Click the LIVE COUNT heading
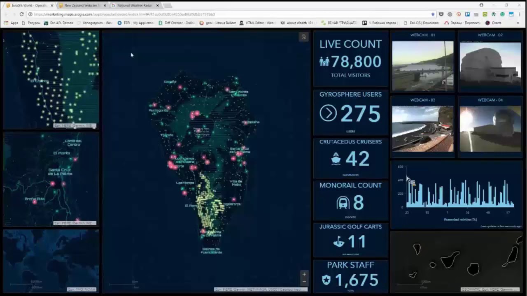Image resolution: width=527 pixels, height=296 pixels. pos(350,44)
